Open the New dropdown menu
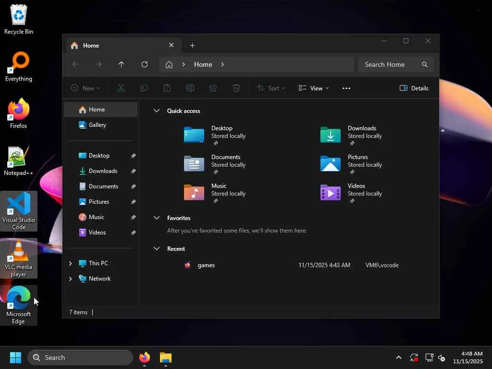Viewport: 492px width, 369px height. click(x=86, y=88)
